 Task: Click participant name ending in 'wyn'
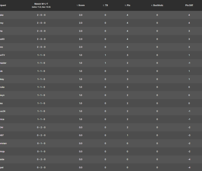point(2,95)
